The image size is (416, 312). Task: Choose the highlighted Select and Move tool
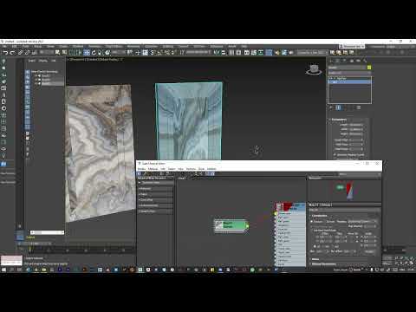pyautogui.click(x=87, y=53)
